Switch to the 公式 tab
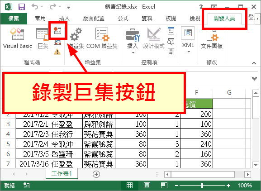The image size is (261, 191). (x=123, y=18)
